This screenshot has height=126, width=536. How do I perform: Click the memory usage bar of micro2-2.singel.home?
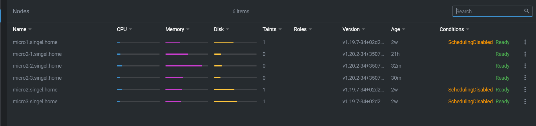[x=187, y=66]
